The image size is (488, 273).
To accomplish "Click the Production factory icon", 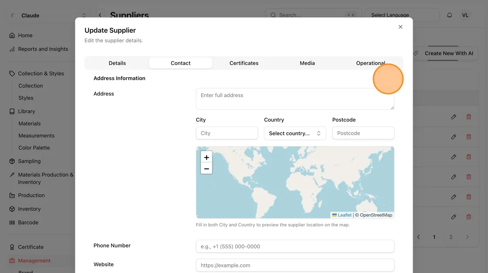I will (x=12, y=195).
